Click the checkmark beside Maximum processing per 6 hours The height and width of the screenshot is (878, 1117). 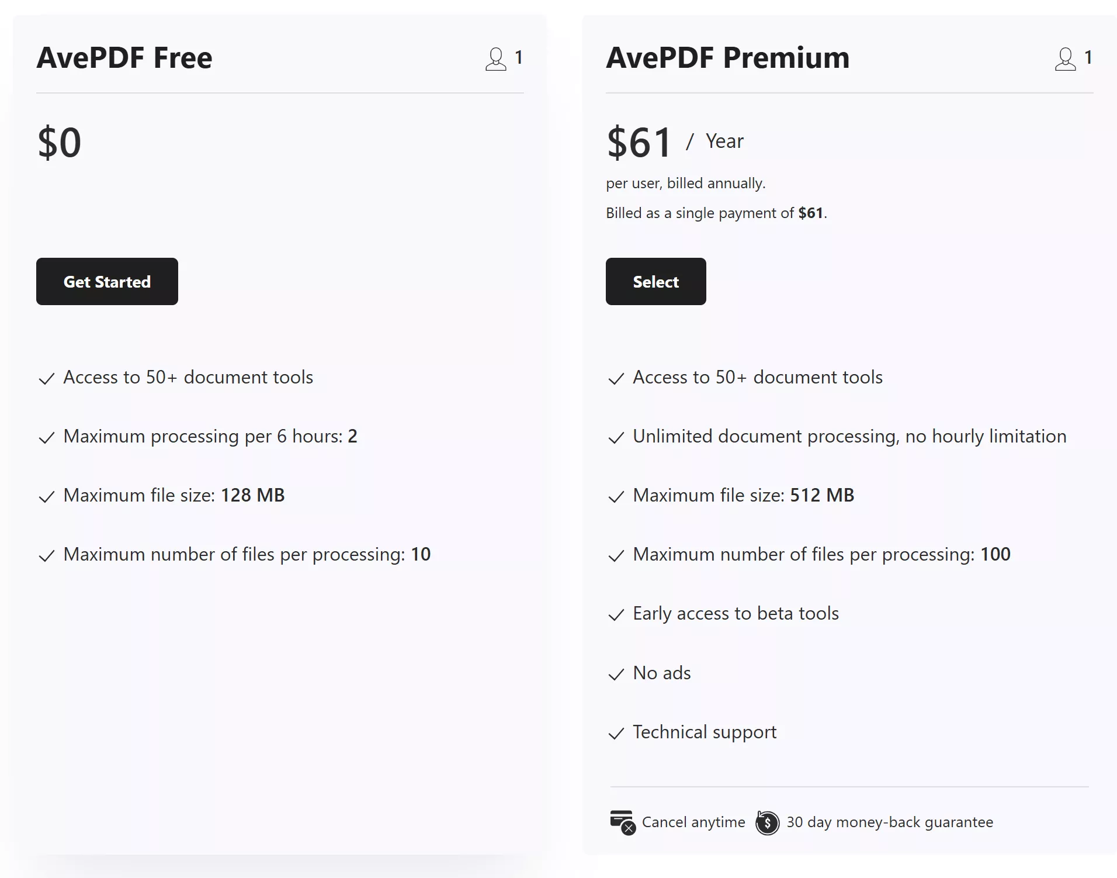pyautogui.click(x=47, y=438)
